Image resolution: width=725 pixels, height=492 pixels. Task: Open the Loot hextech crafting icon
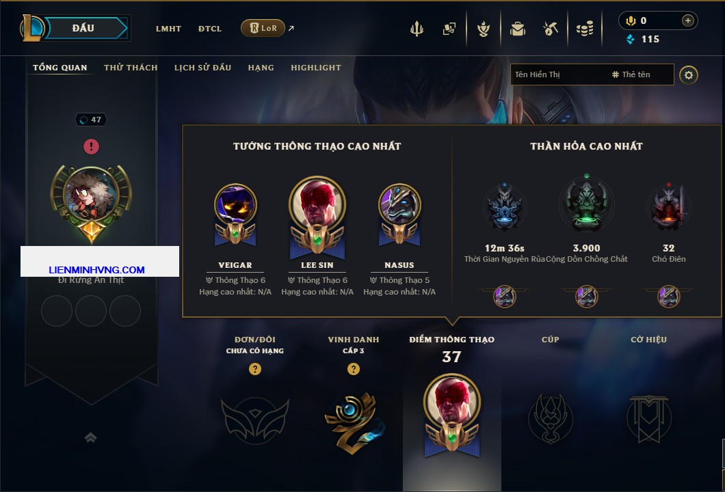[550, 29]
